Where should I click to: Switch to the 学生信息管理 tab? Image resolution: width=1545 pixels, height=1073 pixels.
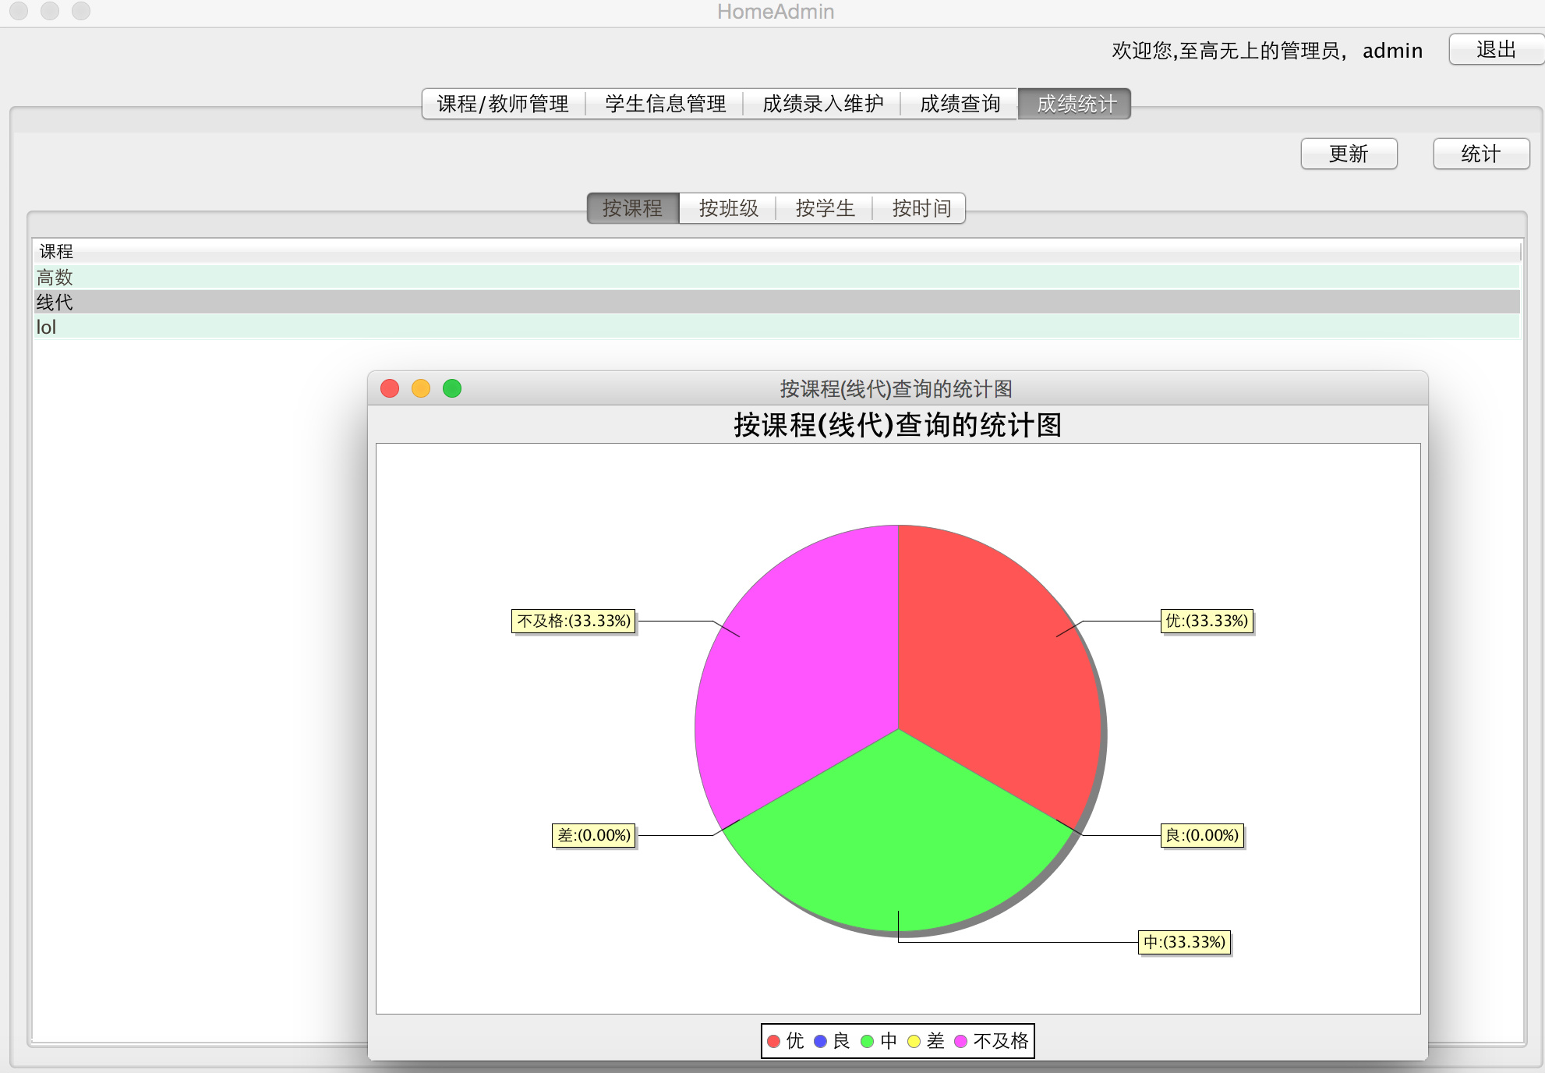click(665, 104)
